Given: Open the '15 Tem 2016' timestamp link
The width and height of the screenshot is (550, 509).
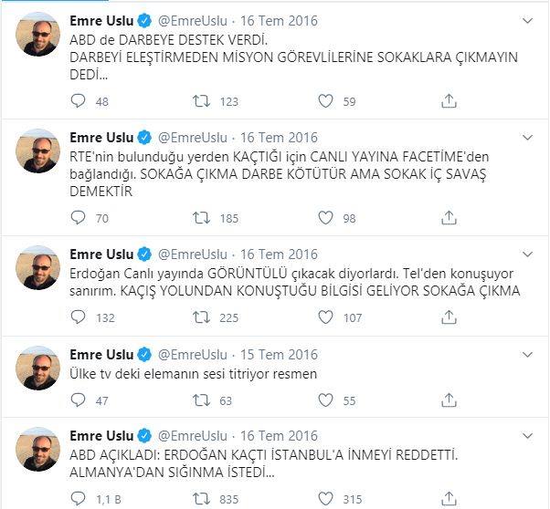Looking at the screenshot, I should click(x=279, y=355).
